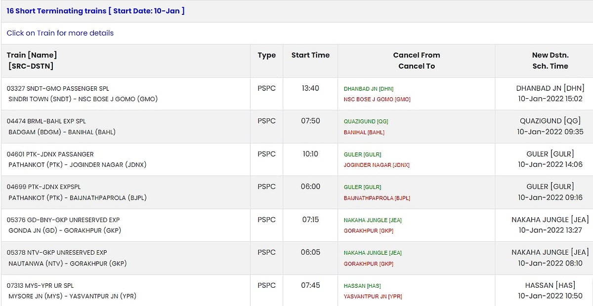Click the Type column header
The width and height of the screenshot is (593, 306).
coord(266,55)
